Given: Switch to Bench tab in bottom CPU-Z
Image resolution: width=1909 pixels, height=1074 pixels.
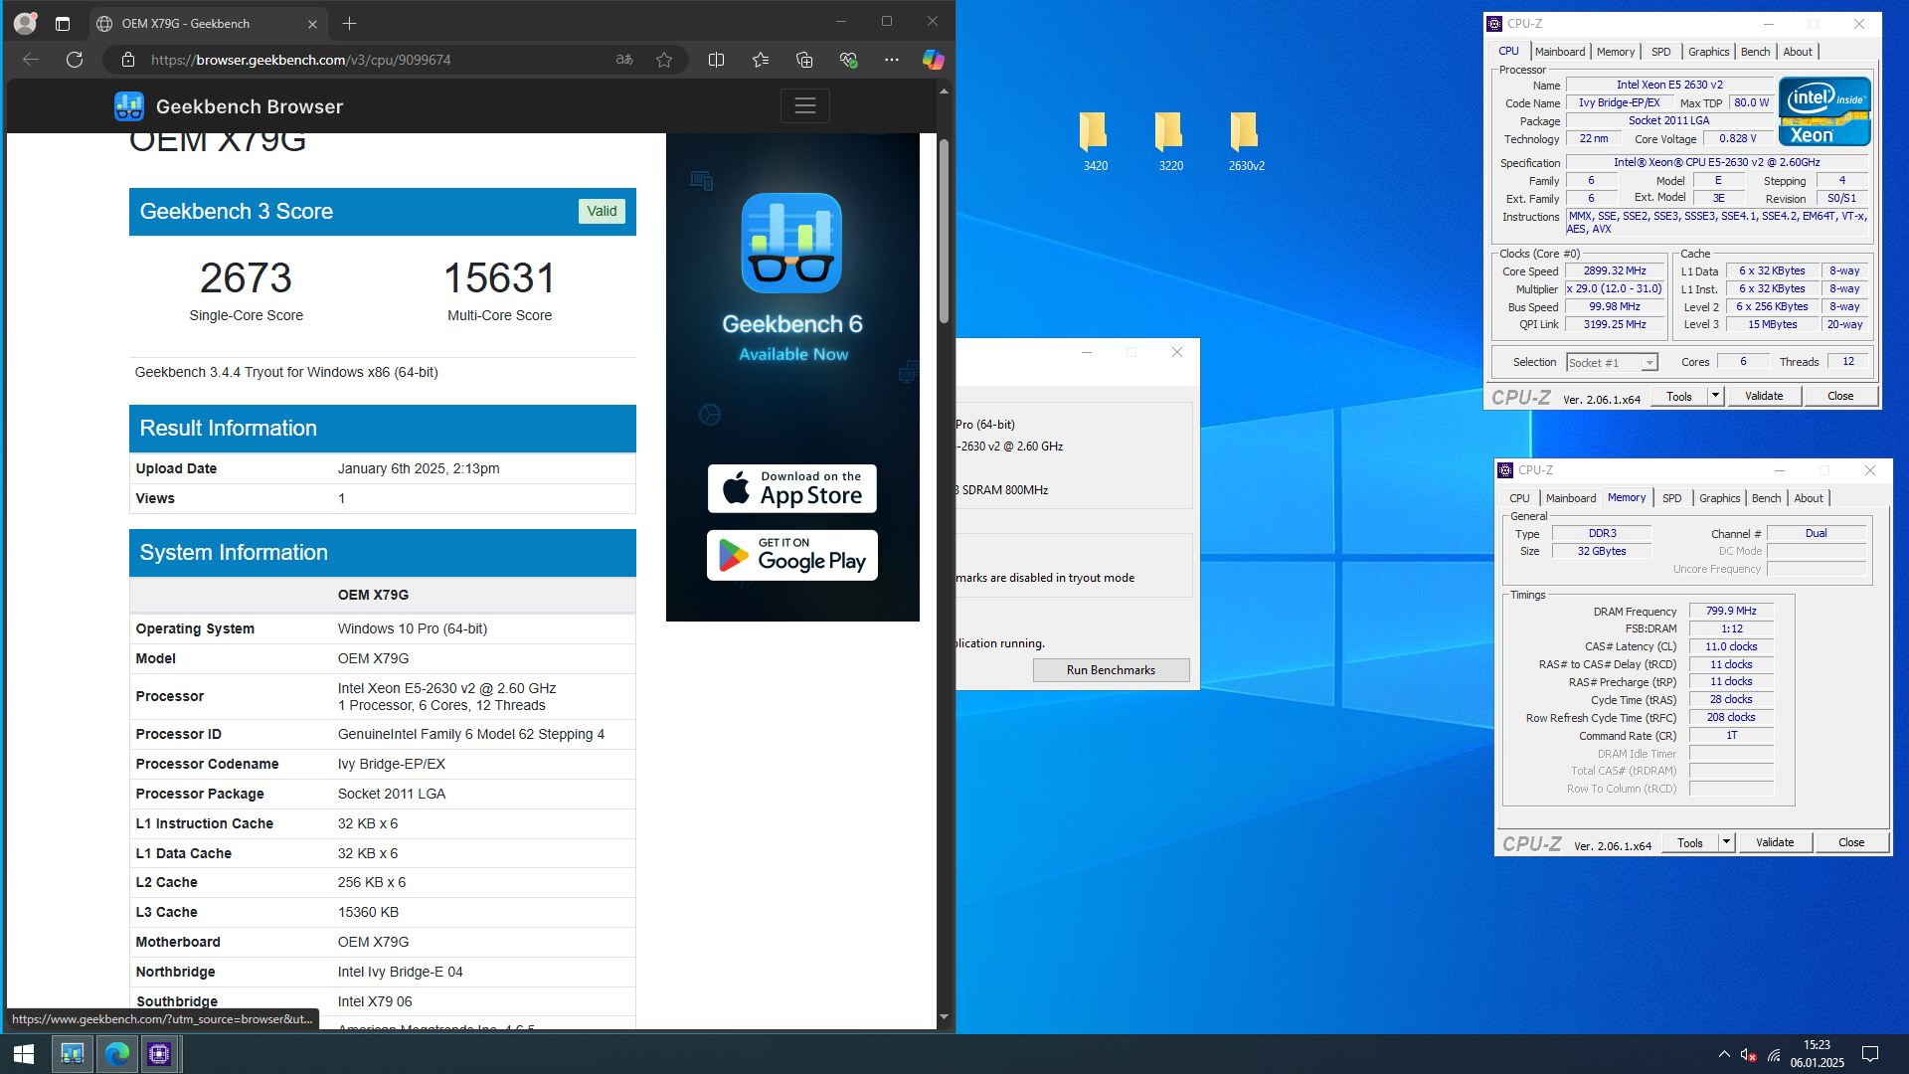Looking at the screenshot, I should click(x=1767, y=498).
